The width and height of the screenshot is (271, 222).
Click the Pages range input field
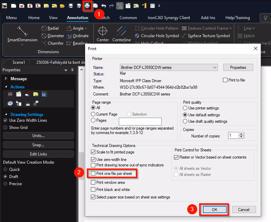(x=140, y=121)
